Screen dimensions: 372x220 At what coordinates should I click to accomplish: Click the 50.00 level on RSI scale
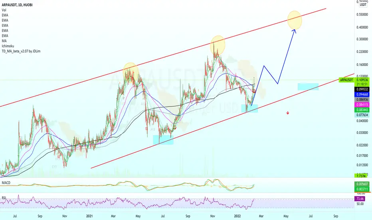(360, 204)
